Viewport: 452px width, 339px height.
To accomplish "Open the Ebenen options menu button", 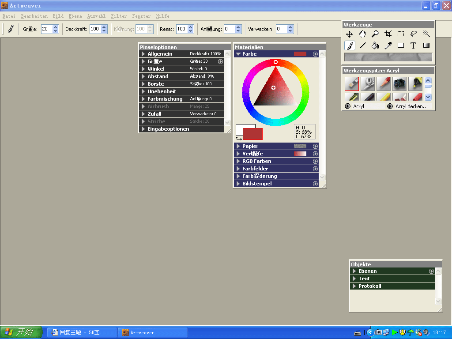I will [x=431, y=271].
